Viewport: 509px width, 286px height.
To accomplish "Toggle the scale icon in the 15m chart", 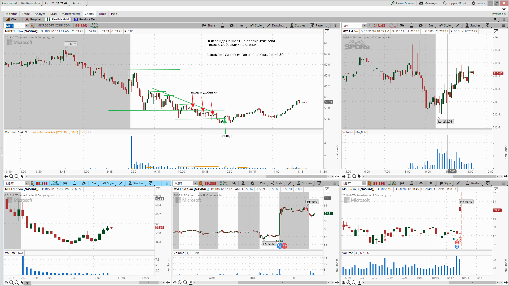I will pos(327,189).
